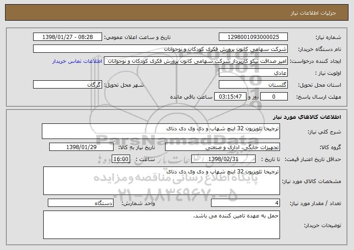Click the شرح کلی نیاز text area
The height and width of the screenshot is (250, 354).
tap(161, 131)
